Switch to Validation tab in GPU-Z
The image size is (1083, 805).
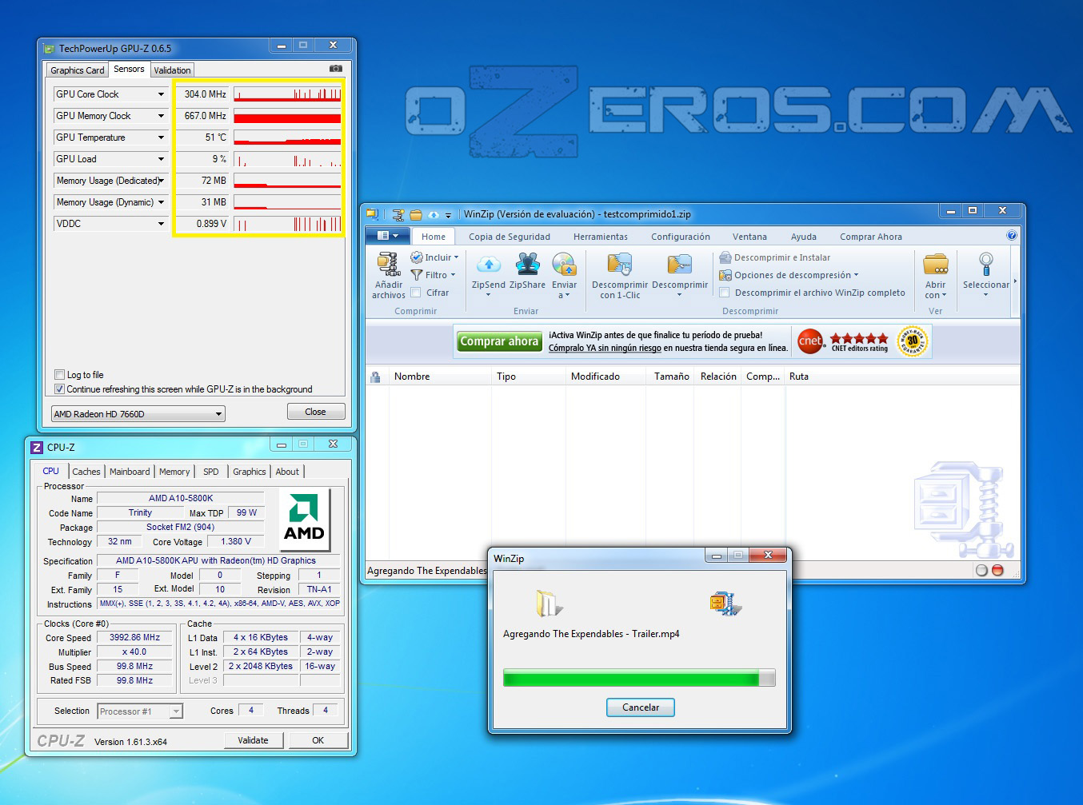click(172, 70)
